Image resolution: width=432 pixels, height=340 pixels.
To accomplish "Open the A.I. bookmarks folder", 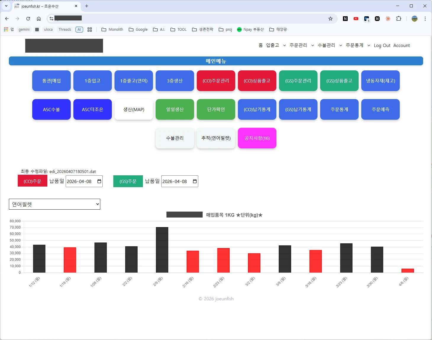I will click(x=159, y=30).
